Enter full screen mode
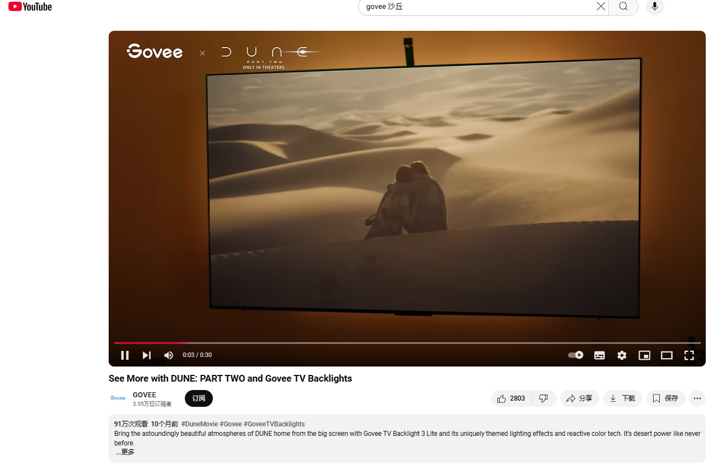Image resolution: width=708 pixels, height=465 pixels. (689, 355)
